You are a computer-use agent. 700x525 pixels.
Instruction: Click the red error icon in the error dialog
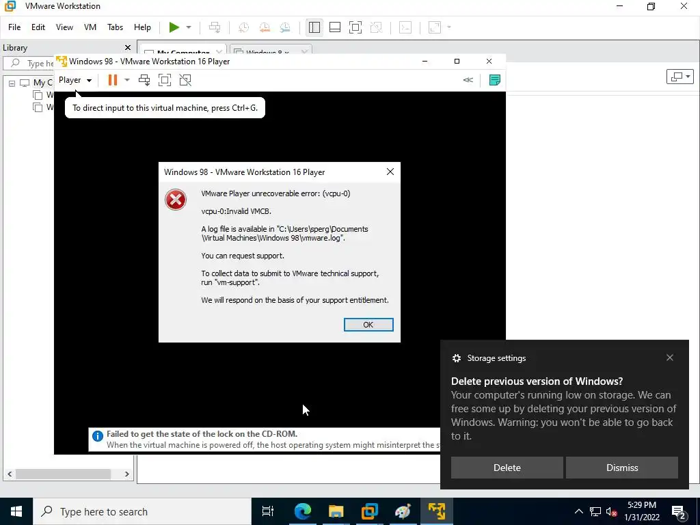point(176,200)
